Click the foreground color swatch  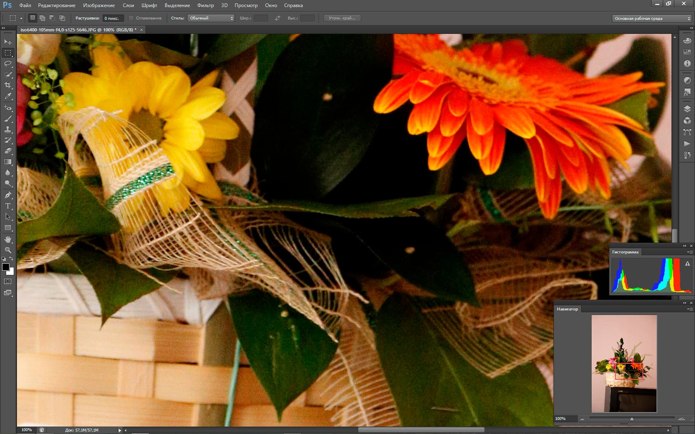(x=6, y=267)
